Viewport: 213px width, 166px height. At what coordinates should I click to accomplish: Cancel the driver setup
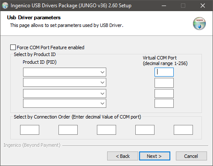pyautogui.click(x=191, y=156)
